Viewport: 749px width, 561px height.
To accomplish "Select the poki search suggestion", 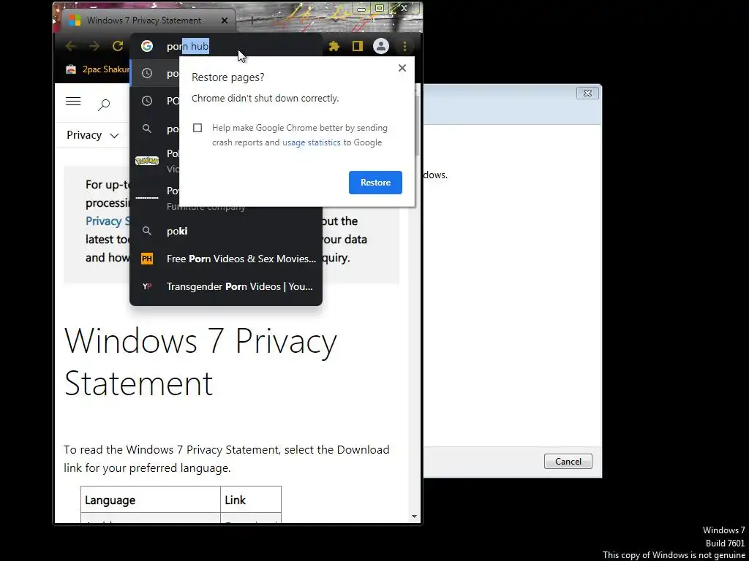I will [x=226, y=231].
